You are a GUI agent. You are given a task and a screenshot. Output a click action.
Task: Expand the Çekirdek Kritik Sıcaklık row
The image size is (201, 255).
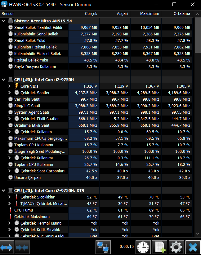click(10, 230)
